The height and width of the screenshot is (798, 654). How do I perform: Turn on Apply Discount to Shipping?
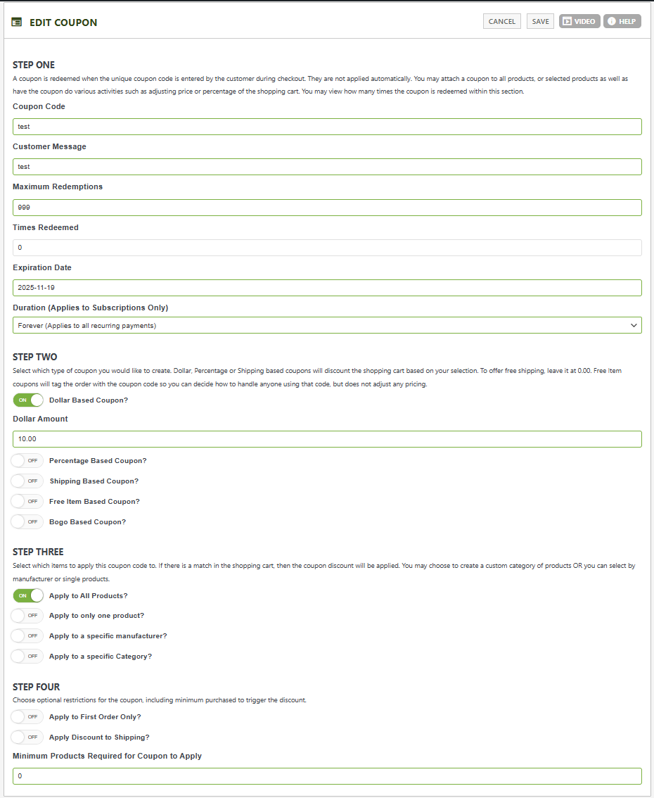tap(28, 737)
